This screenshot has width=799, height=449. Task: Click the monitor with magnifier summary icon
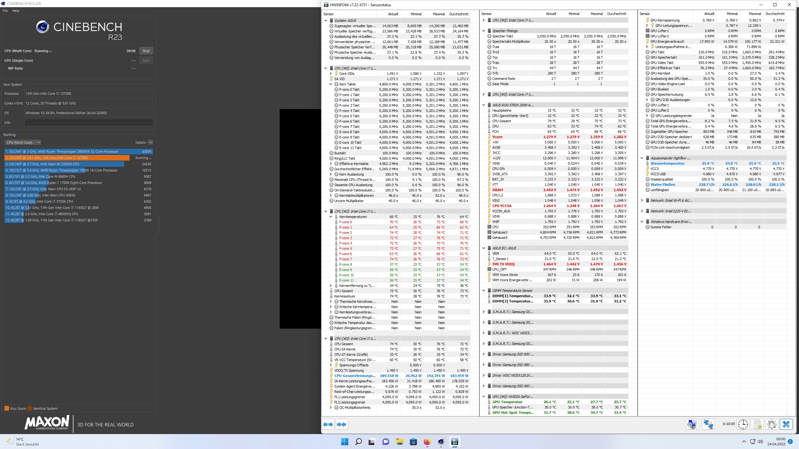692,424
